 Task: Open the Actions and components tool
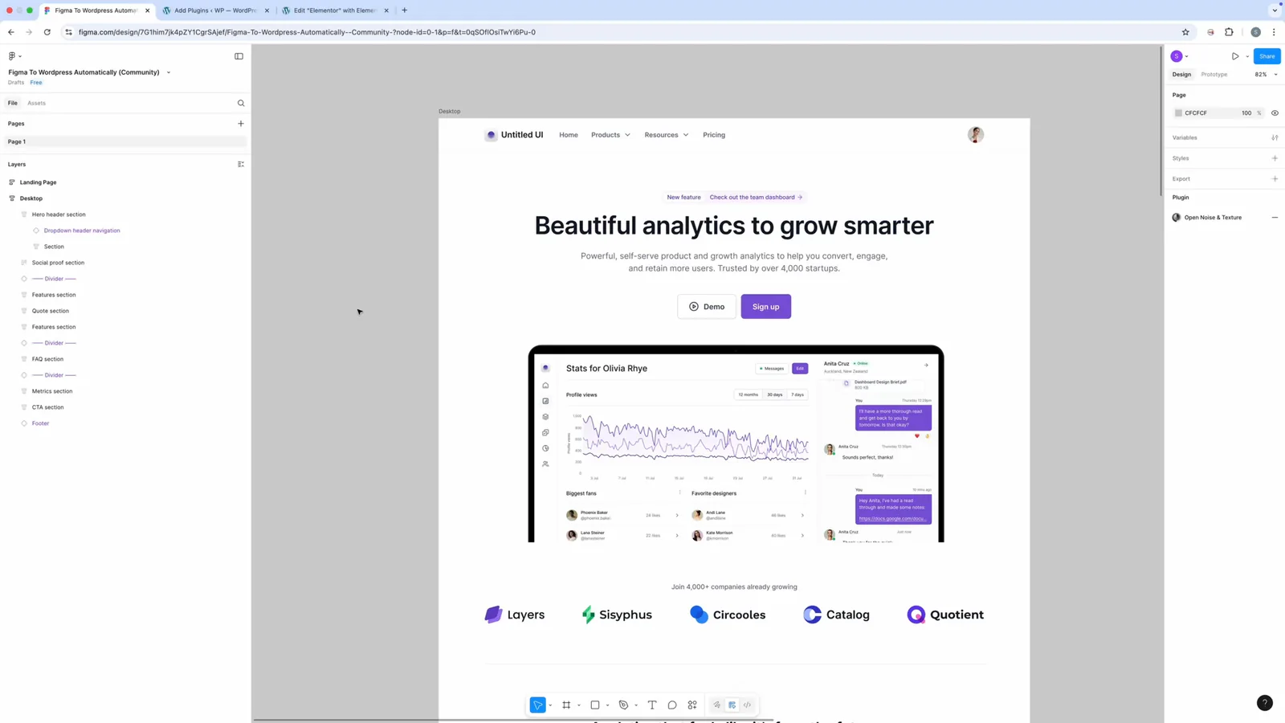tap(692, 705)
